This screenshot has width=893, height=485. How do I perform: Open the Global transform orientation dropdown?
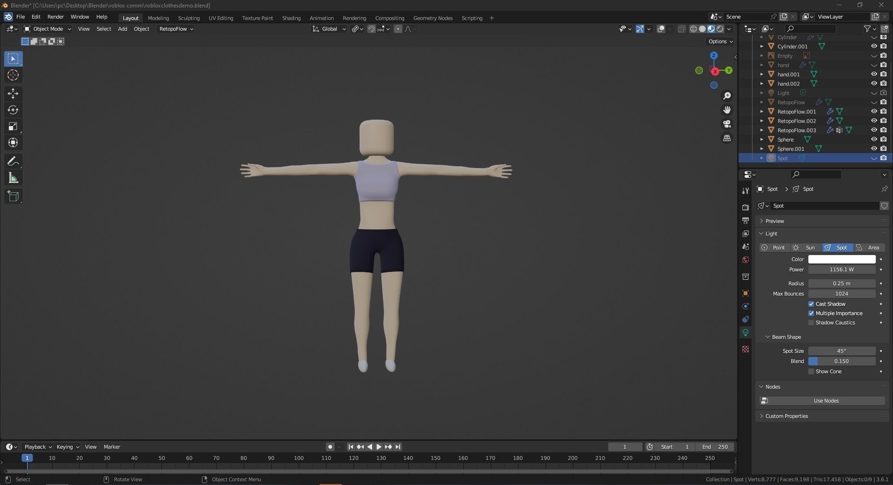coord(329,29)
